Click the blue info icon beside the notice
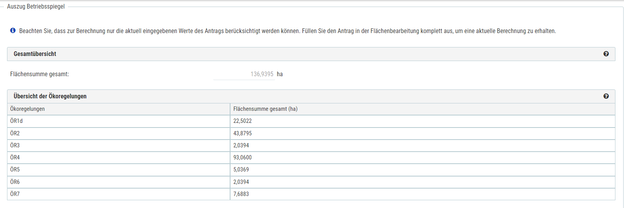Image resolution: width=624 pixels, height=208 pixels. click(13, 30)
